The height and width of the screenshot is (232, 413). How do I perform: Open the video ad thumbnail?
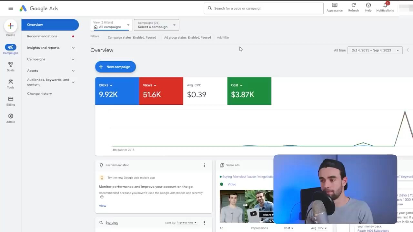point(247,206)
